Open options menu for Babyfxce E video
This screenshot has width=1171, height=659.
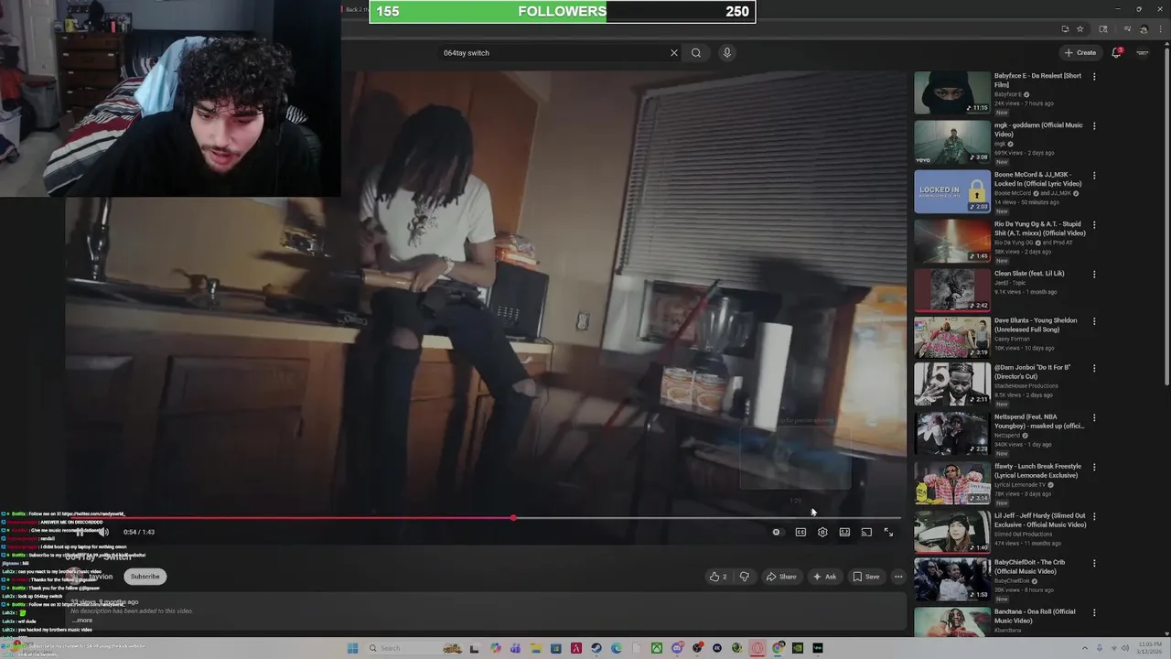tap(1094, 77)
